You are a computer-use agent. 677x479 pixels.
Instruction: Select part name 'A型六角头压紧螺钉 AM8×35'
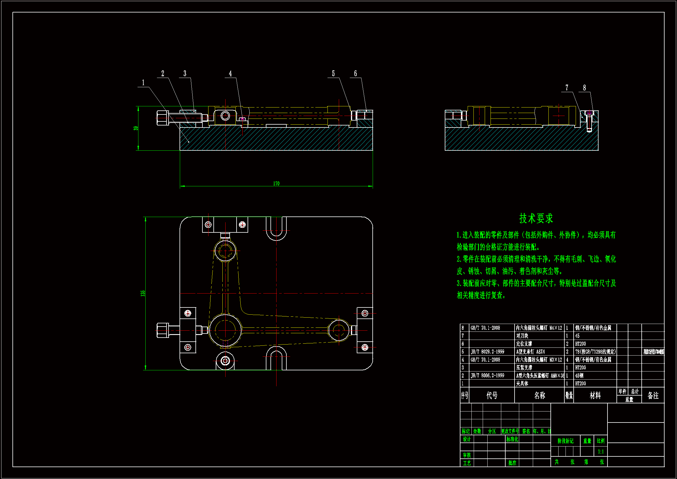click(540, 376)
